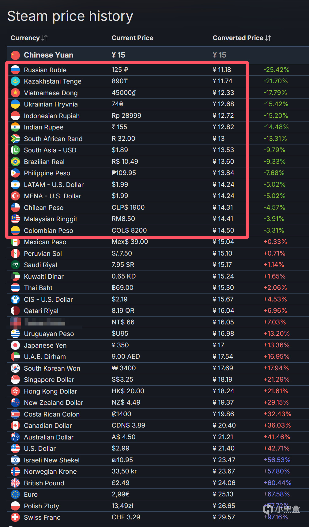Viewport: 309px width, 527px height.
Task: Click the British Pound currency label
Action: click(44, 483)
